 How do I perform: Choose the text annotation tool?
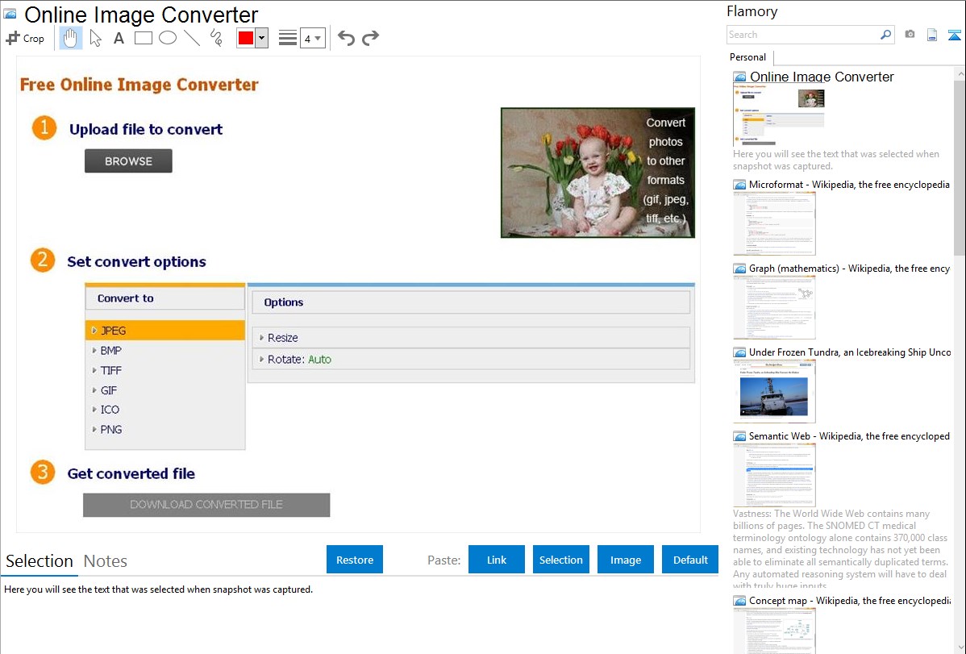(x=119, y=38)
